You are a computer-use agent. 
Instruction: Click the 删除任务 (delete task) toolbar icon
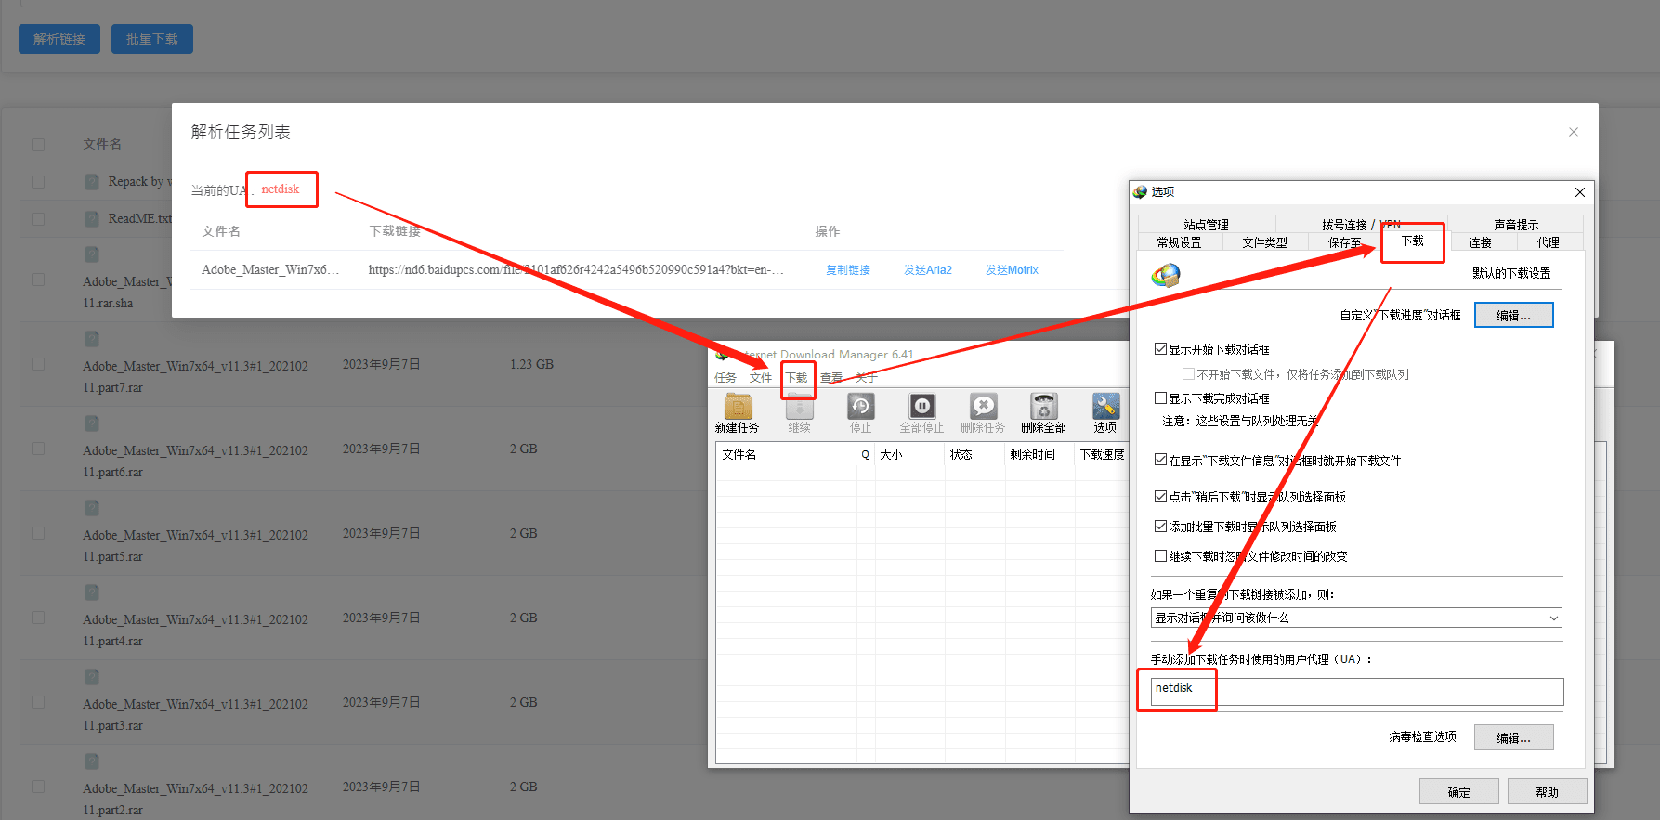coord(983,407)
